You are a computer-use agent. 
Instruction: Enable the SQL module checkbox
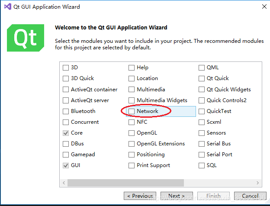202,165
